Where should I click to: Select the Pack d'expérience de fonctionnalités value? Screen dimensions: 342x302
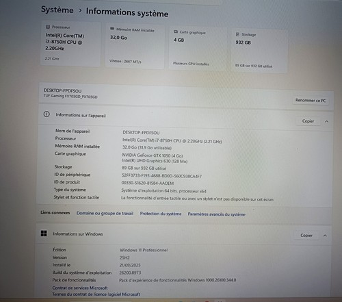178,280
